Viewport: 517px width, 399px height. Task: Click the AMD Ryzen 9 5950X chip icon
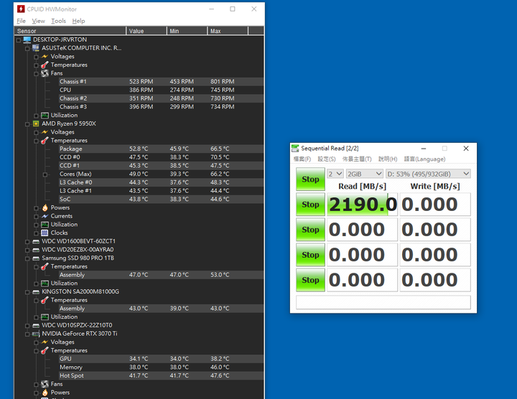click(36, 123)
